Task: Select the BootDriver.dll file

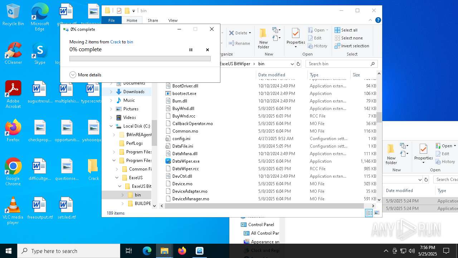Action: (185, 86)
